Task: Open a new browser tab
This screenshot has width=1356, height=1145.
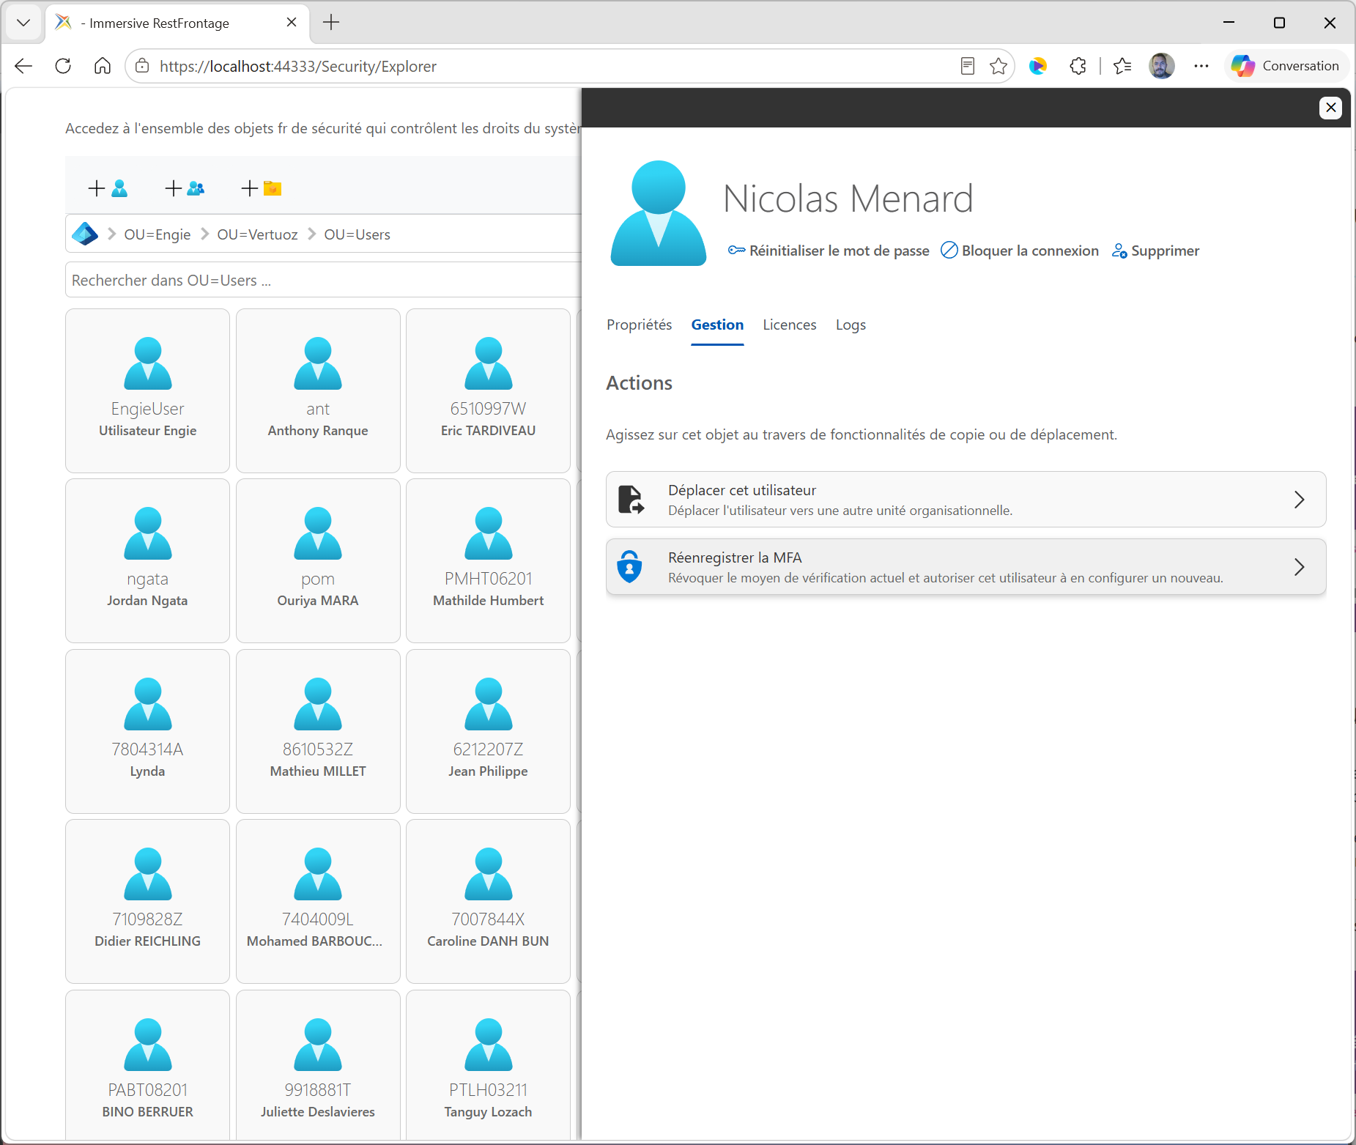Action: (x=331, y=23)
